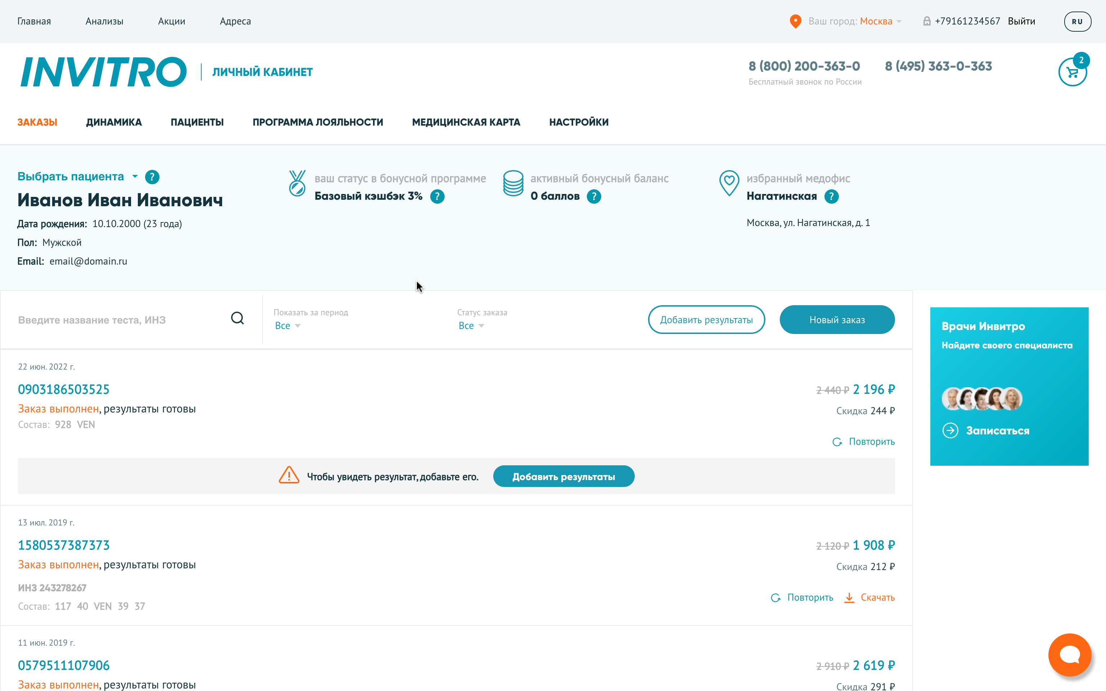
Task: Click filled Добавить результаты button in warning banner
Action: pyautogui.click(x=563, y=476)
